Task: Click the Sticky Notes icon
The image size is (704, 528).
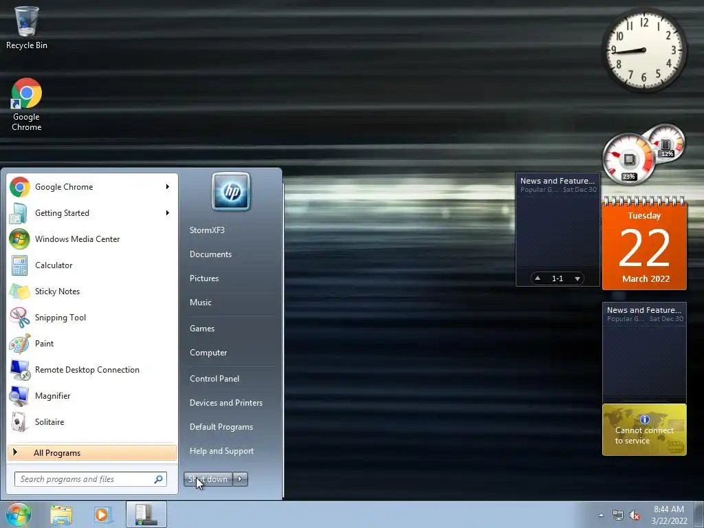Action: (19, 291)
